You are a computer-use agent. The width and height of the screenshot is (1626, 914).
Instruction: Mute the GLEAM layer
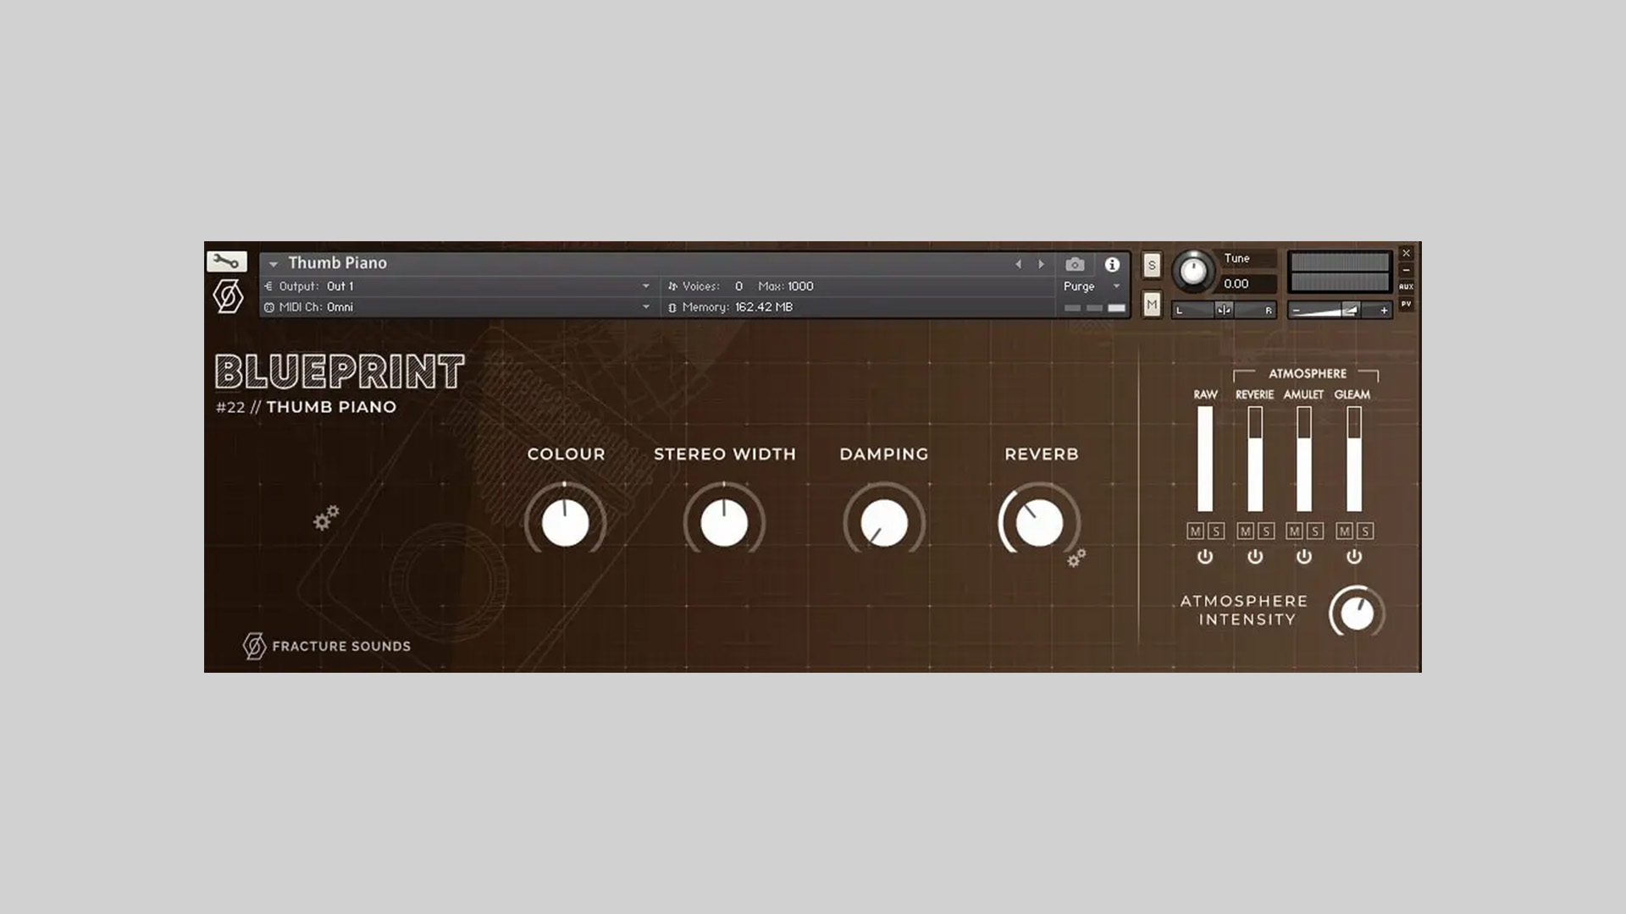(x=1344, y=531)
